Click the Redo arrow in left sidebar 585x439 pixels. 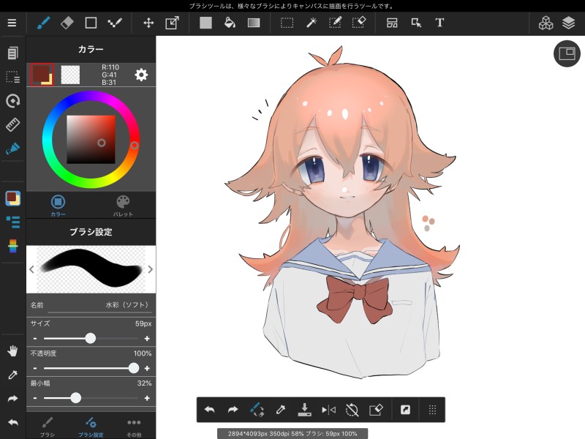(12, 399)
